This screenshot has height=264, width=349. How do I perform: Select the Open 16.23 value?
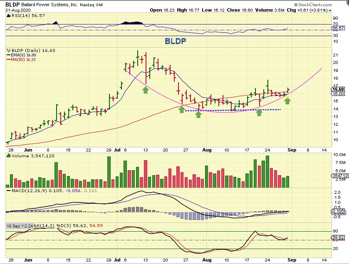162,10
